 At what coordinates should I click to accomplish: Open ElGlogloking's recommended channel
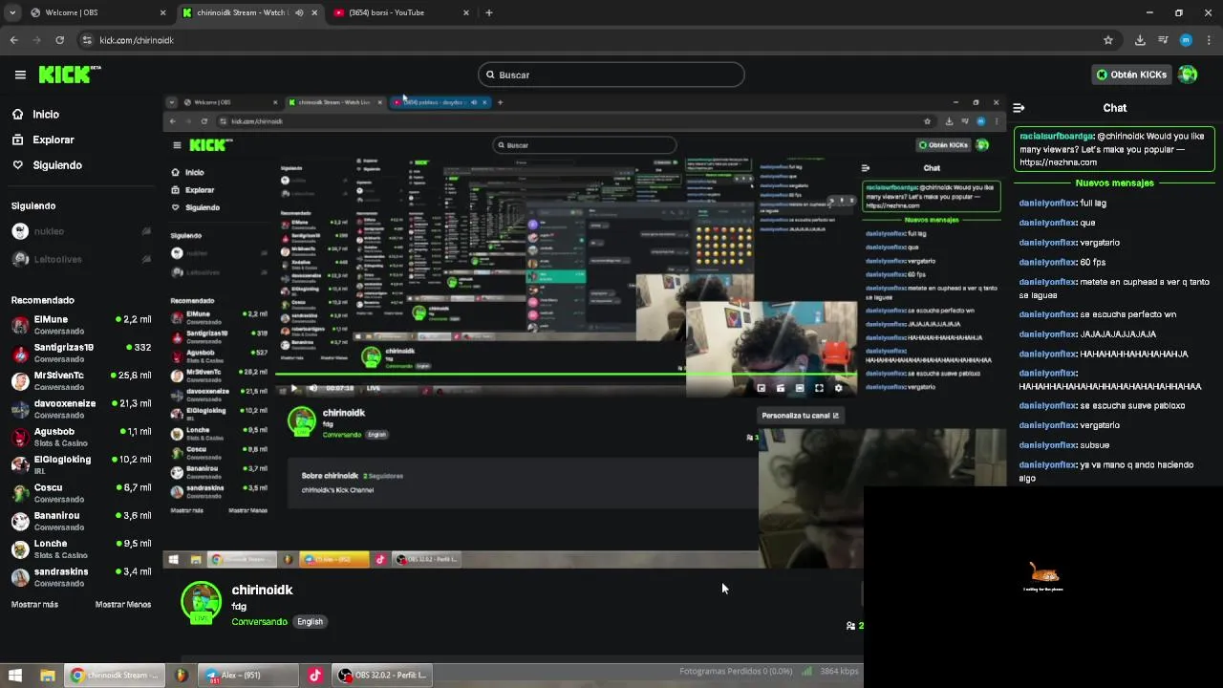tap(81, 464)
